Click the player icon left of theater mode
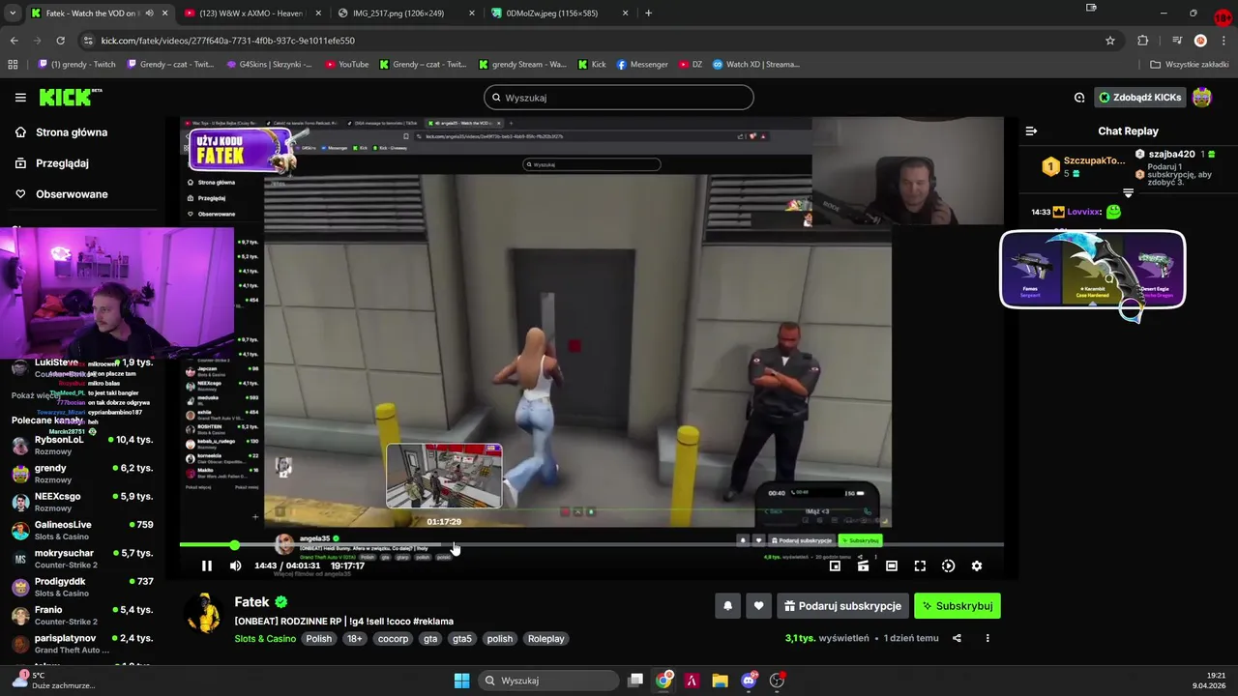The width and height of the screenshot is (1238, 696). [x=863, y=565]
